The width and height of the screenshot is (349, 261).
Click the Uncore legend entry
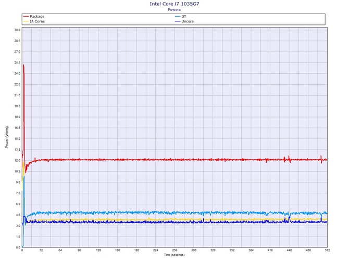coord(184,21)
